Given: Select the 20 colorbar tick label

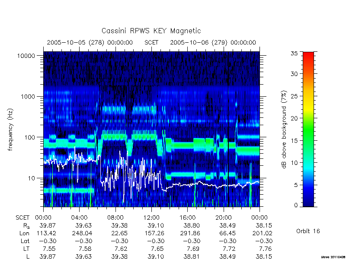Looking at the screenshot, I should [294, 118].
